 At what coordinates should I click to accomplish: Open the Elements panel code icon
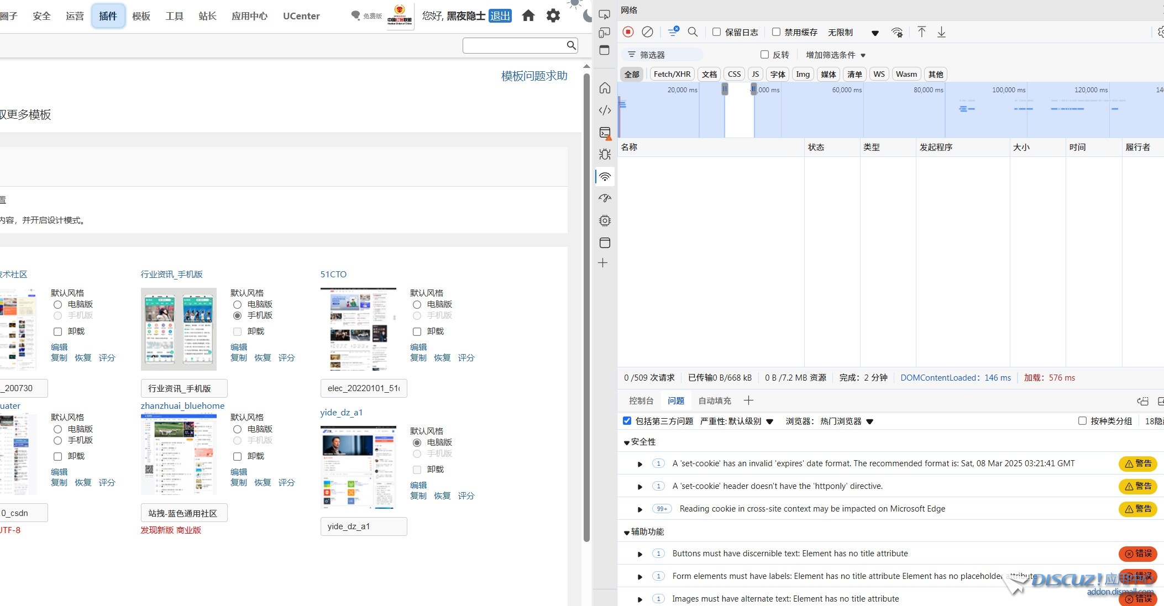[x=605, y=110]
